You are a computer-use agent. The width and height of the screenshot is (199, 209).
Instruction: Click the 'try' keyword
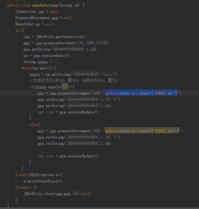click(x=19, y=30)
